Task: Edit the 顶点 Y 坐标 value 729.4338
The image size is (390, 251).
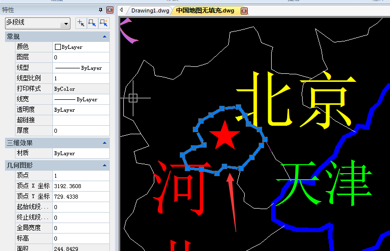Action: click(x=81, y=197)
